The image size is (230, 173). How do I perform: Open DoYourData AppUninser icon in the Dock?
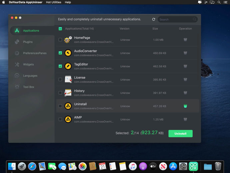pyautogui.click(x=193, y=166)
